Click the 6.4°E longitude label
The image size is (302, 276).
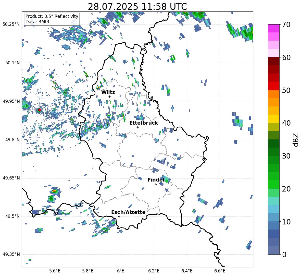click(x=187, y=271)
